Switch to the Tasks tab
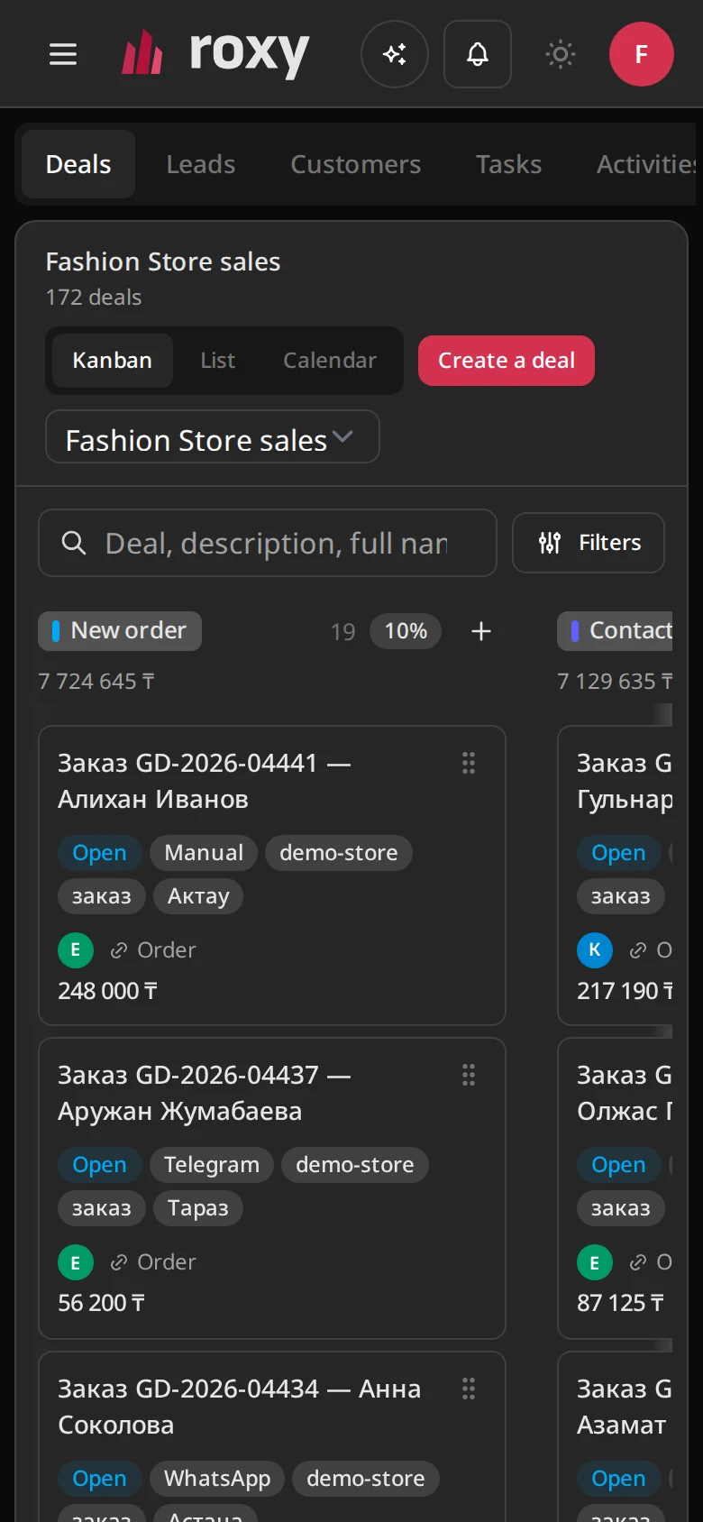This screenshot has height=1522, width=703. point(509,164)
